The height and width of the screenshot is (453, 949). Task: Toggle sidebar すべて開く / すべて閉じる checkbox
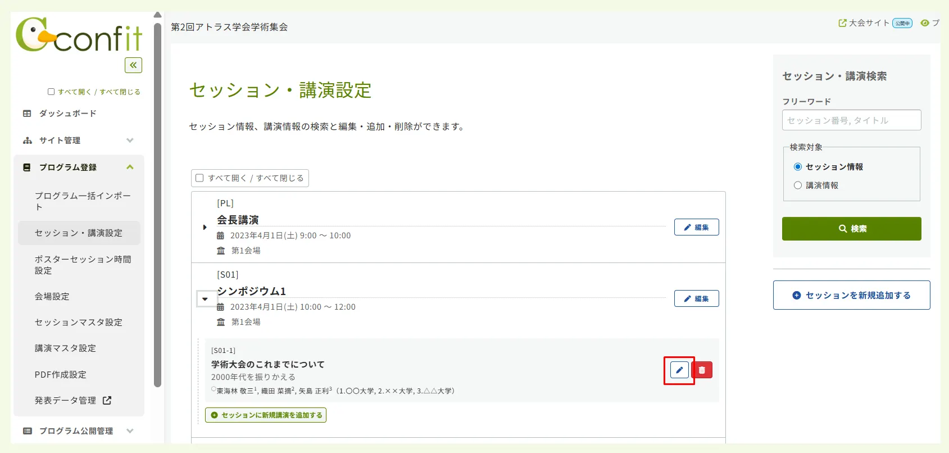[x=51, y=92]
